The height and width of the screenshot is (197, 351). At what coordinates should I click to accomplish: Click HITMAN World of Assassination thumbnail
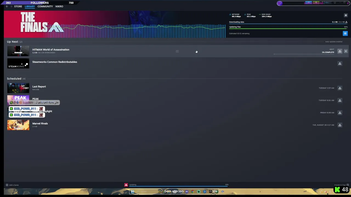[x=18, y=51]
